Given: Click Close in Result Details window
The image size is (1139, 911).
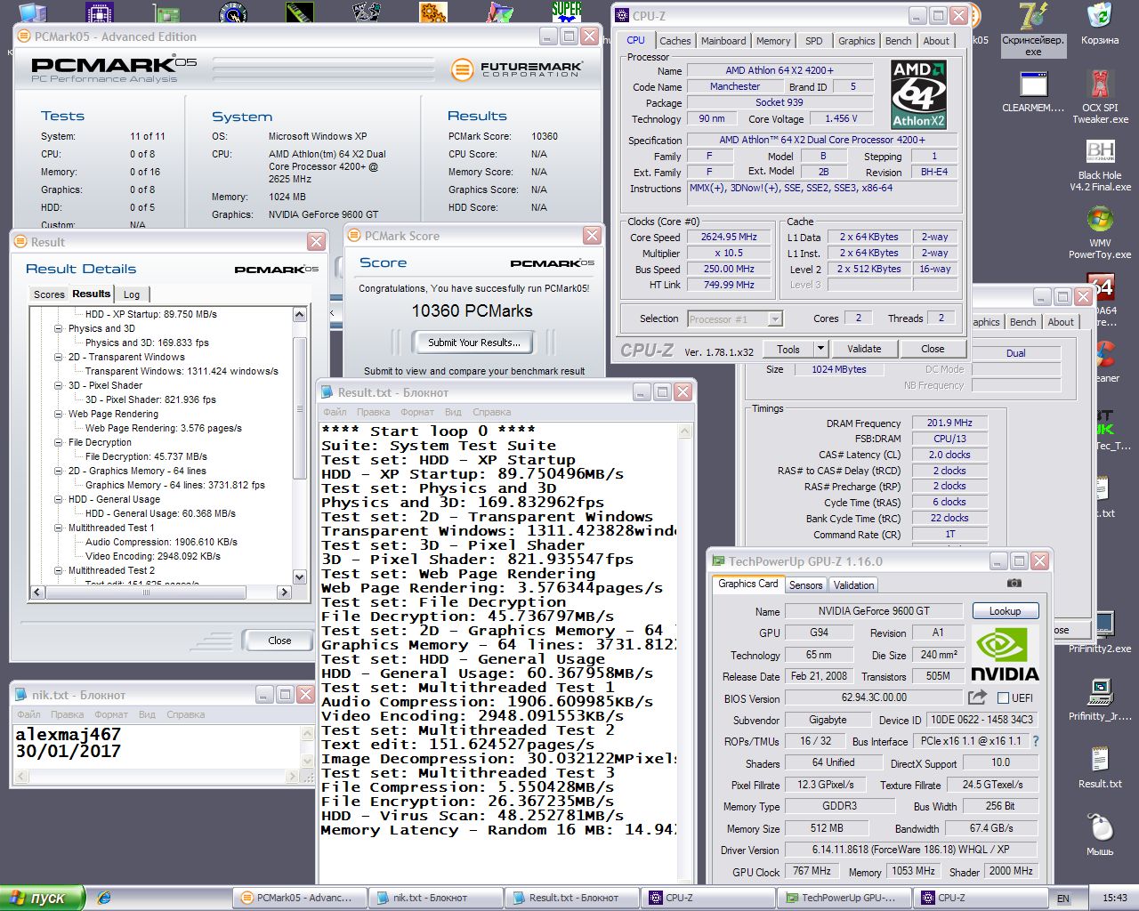Looking at the screenshot, I should (279, 641).
